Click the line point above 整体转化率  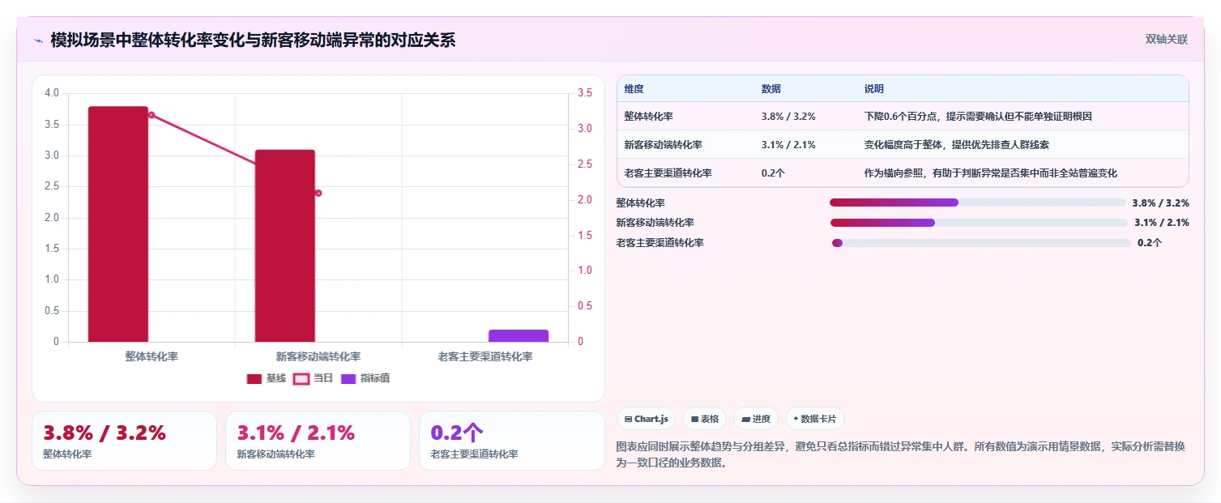[x=152, y=115]
